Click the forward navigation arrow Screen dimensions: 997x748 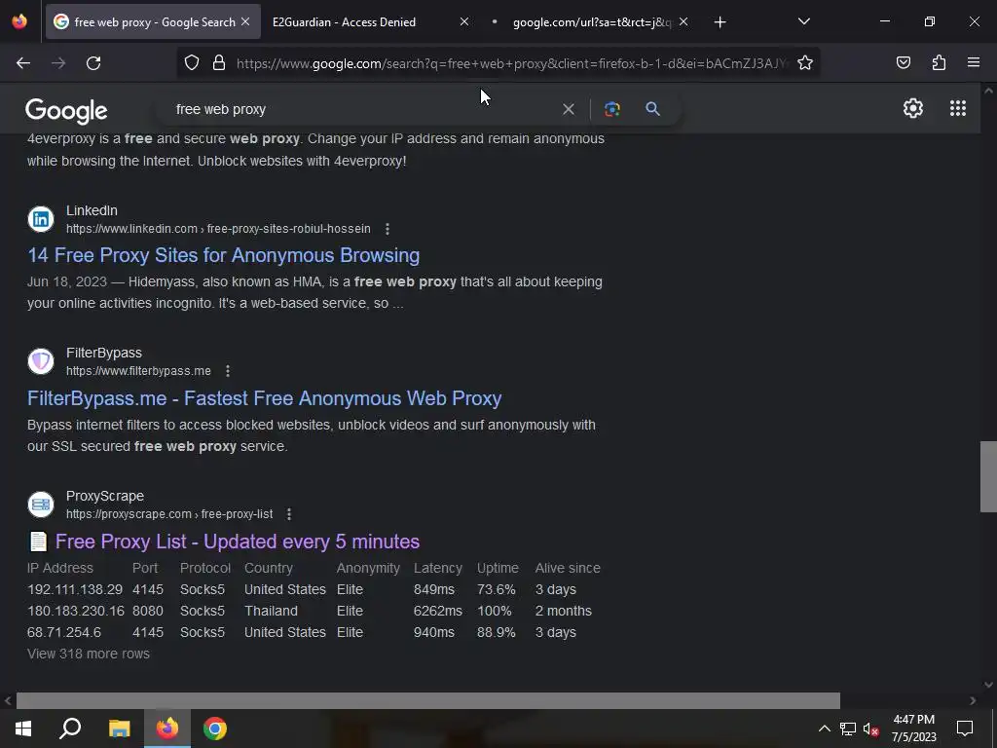tap(58, 63)
